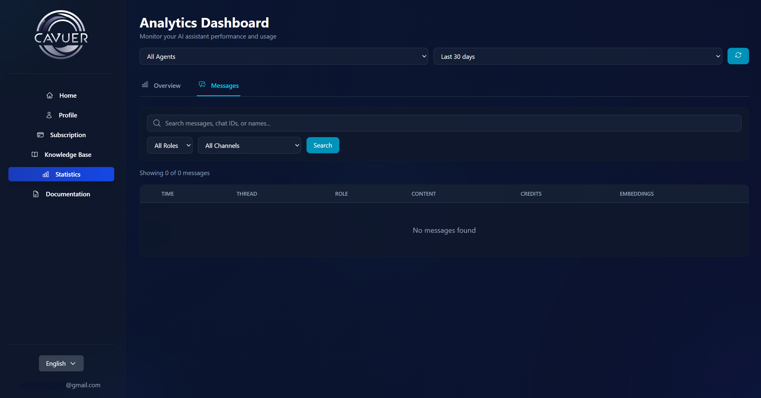The height and width of the screenshot is (398, 761).
Task: Expand the Last 30 days selector
Action: pyautogui.click(x=577, y=56)
